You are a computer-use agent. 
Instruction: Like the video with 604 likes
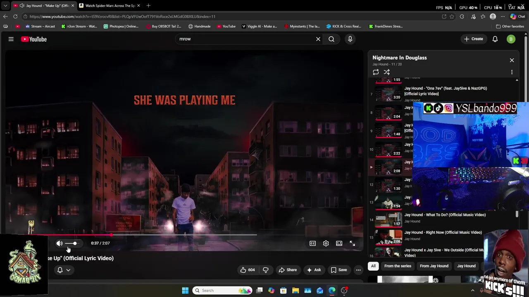click(x=248, y=270)
